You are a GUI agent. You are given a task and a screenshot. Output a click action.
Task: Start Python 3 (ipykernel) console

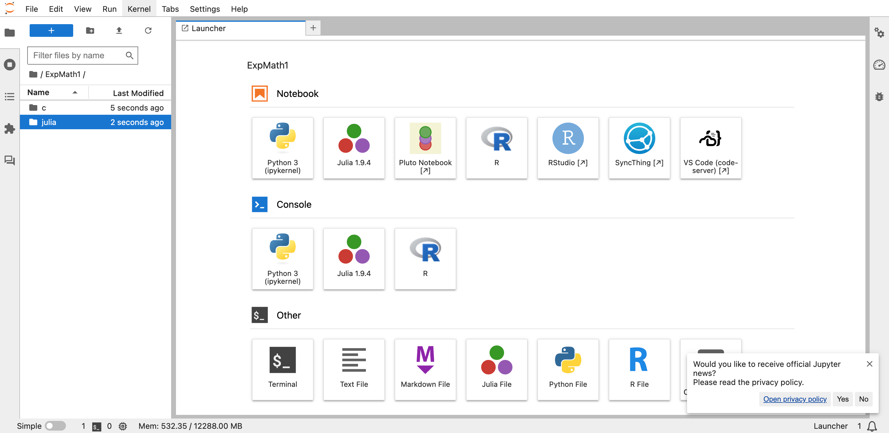click(283, 259)
